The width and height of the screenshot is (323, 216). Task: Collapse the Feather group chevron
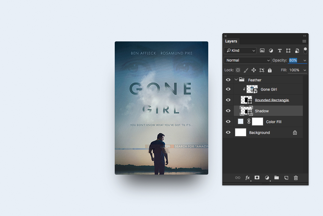pos(236,80)
